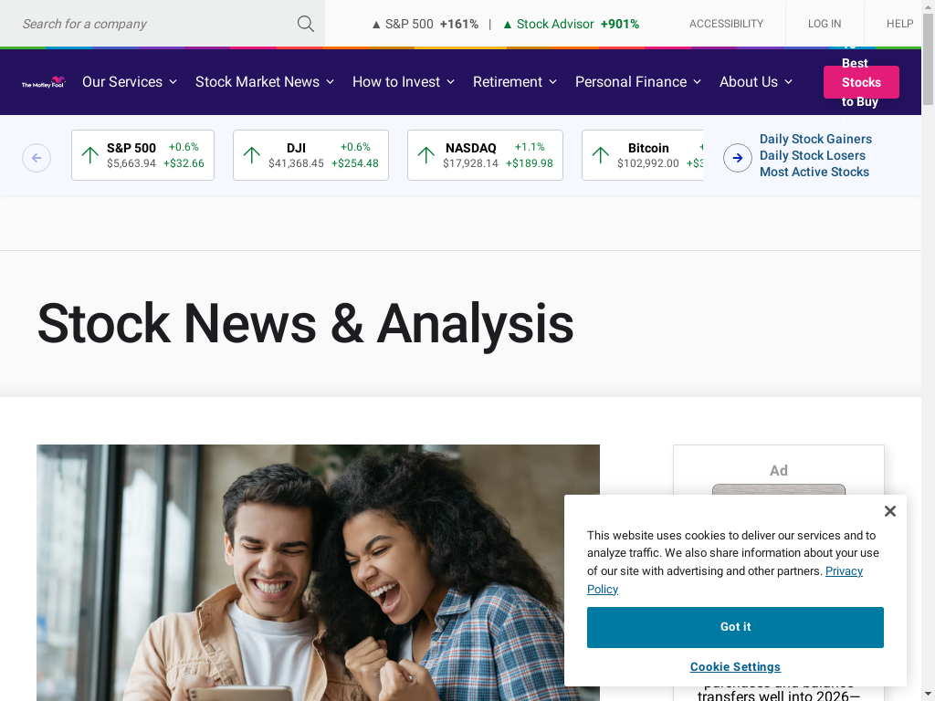Open The Motley Fool logo home
This screenshot has width=935, height=701.
pos(44,82)
